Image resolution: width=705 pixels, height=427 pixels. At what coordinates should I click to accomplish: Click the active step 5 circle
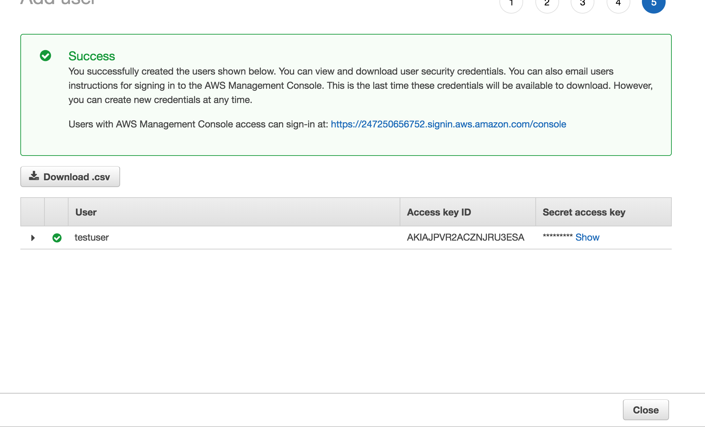[653, 3]
